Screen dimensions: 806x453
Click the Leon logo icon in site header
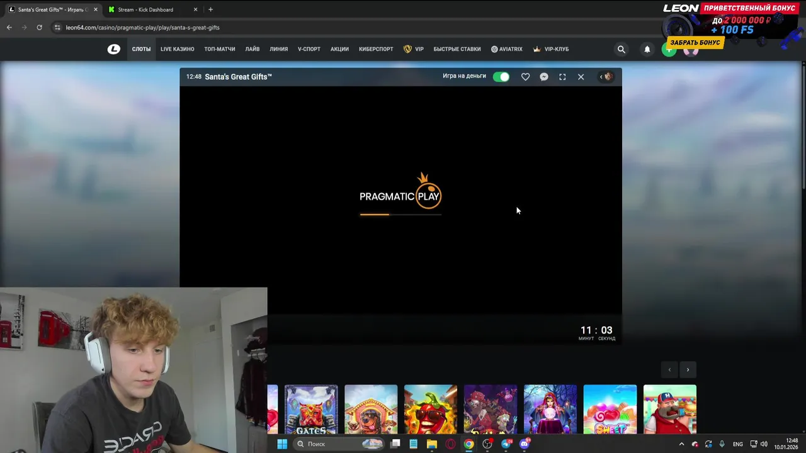coord(113,49)
